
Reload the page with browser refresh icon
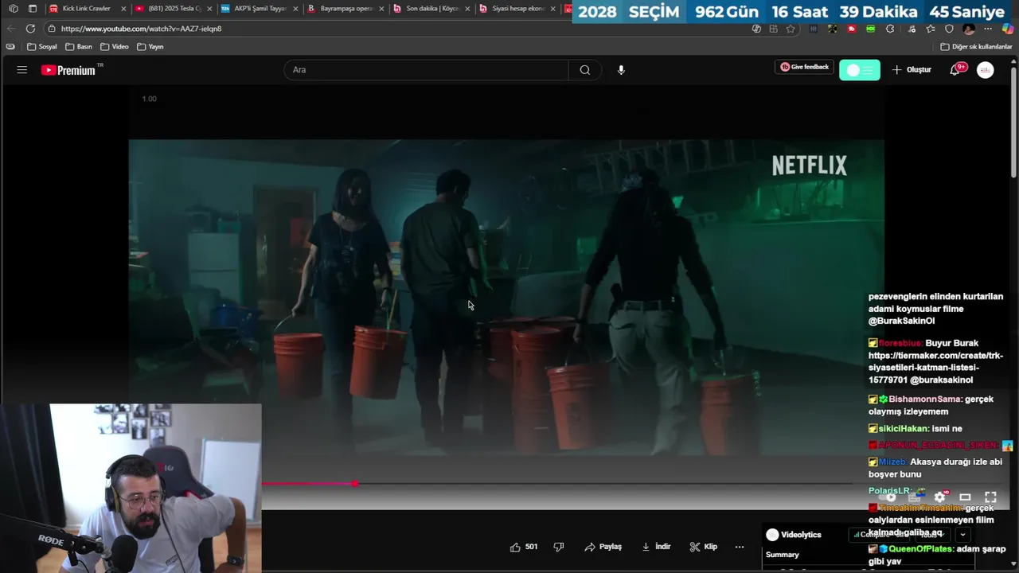[x=30, y=29]
